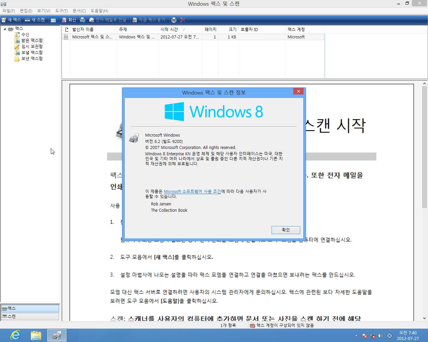Open File Explorer from the taskbar

[36, 335]
